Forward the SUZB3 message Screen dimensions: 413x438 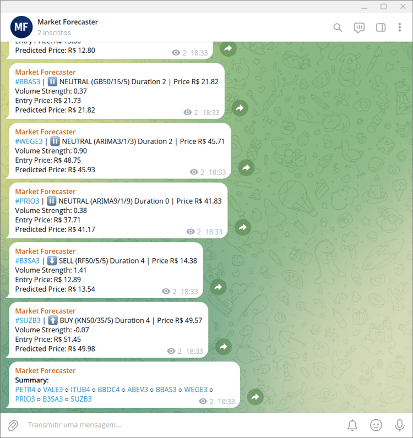coord(223,347)
